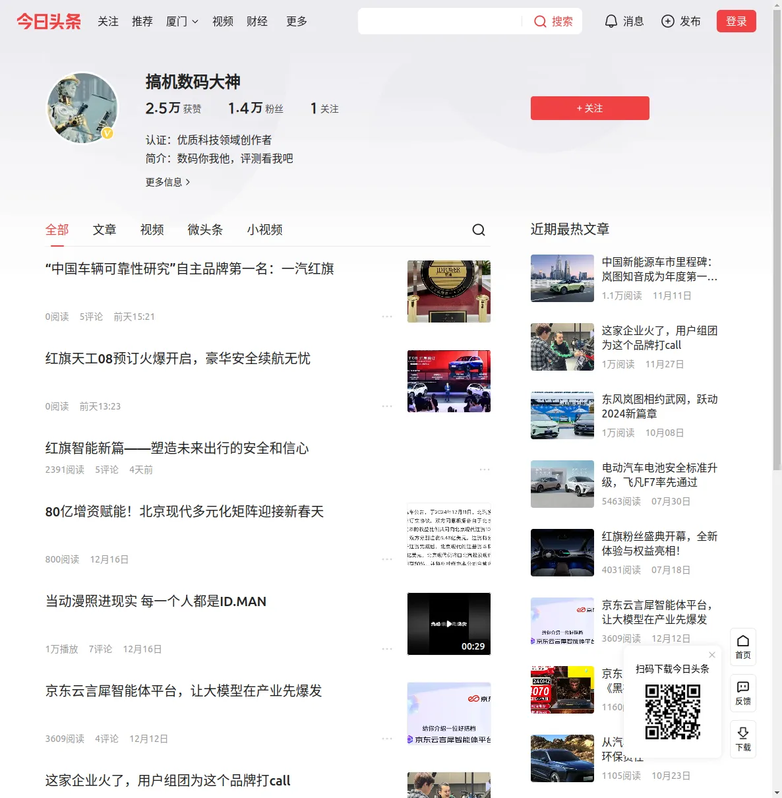Follow the author with + 关注
Viewport: 782px width, 798px height.
590,108
